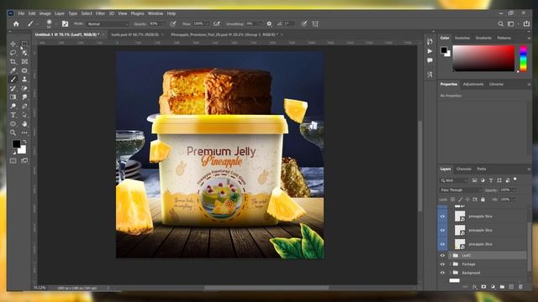Screen dimensions: 538x302
Task: Select the Eyedropper tool
Action: point(13,70)
